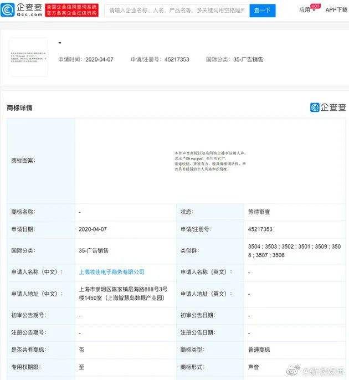
Task: Open the 应用 dropdown menu
Action: click(x=307, y=10)
